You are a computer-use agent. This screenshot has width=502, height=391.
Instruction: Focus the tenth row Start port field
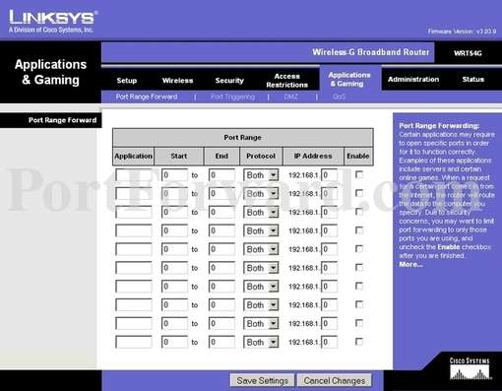[x=174, y=342]
